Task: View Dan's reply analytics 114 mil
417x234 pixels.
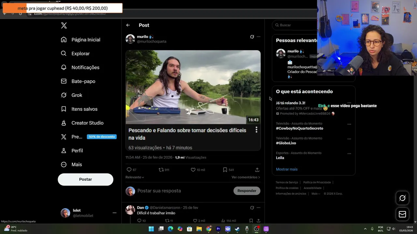Action: (x=228, y=221)
